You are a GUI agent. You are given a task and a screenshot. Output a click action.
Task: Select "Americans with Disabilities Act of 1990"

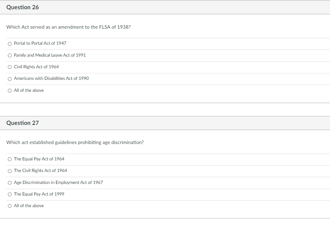pyautogui.click(x=10, y=78)
